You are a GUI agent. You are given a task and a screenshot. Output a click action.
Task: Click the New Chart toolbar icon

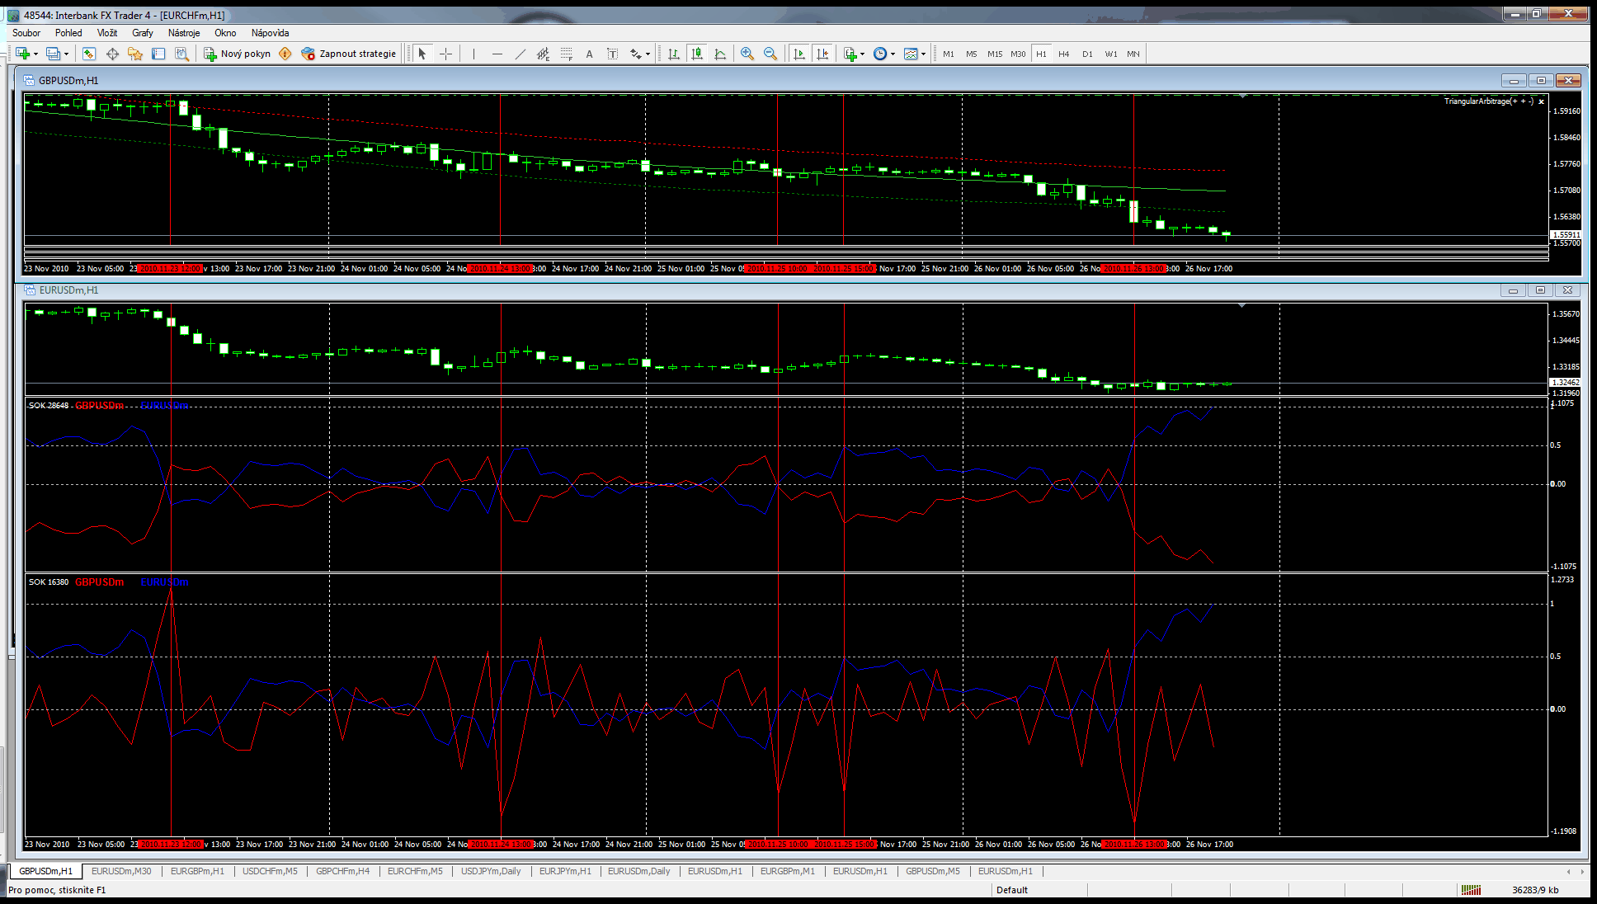pos(22,54)
